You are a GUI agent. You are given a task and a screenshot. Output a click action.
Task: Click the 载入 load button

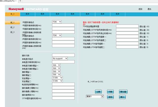pos(122,97)
